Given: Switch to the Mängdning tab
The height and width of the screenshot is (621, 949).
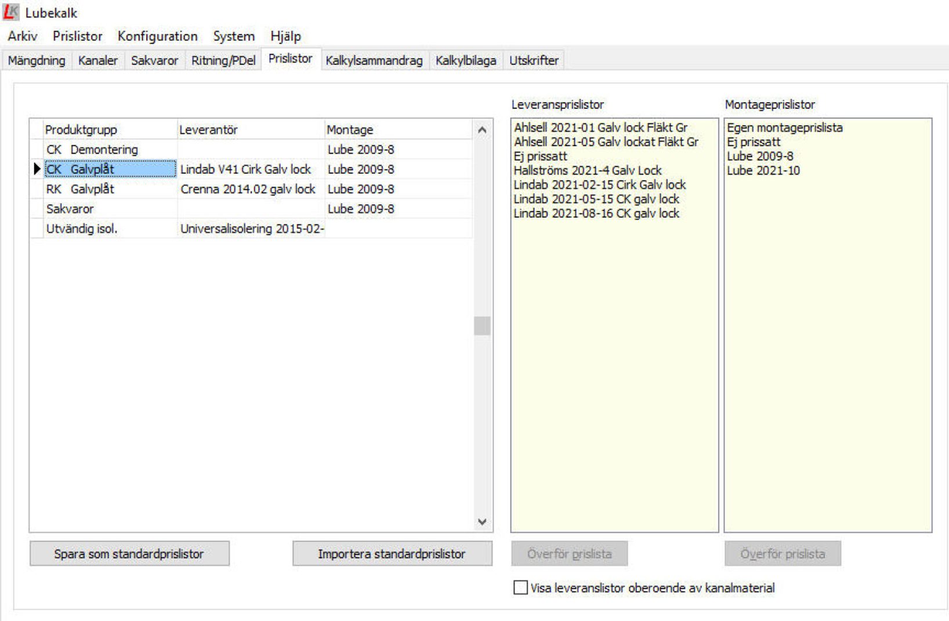Looking at the screenshot, I should click(37, 60).
